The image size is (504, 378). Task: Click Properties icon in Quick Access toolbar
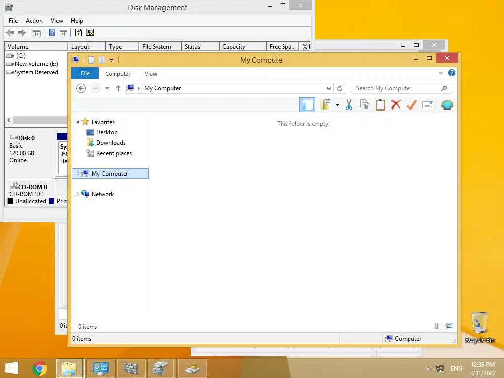coord(91,60)
